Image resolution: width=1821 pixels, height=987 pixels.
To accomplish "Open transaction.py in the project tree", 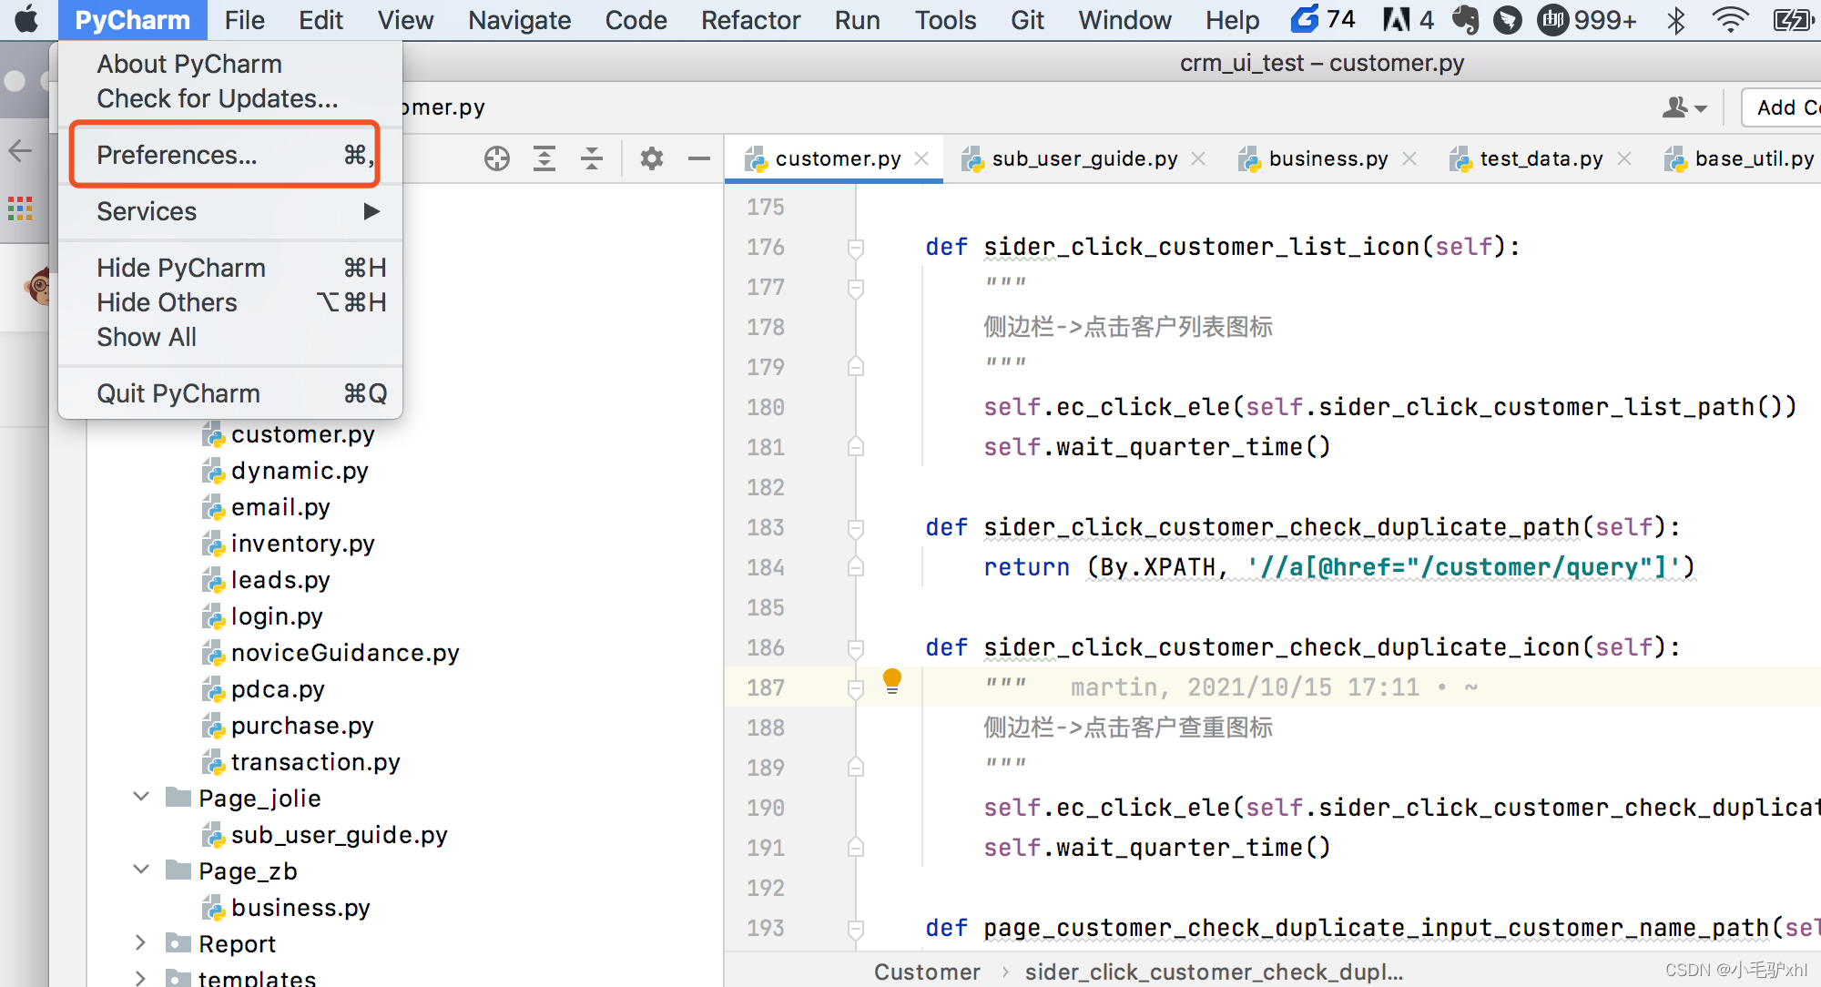I will (315, 762).
